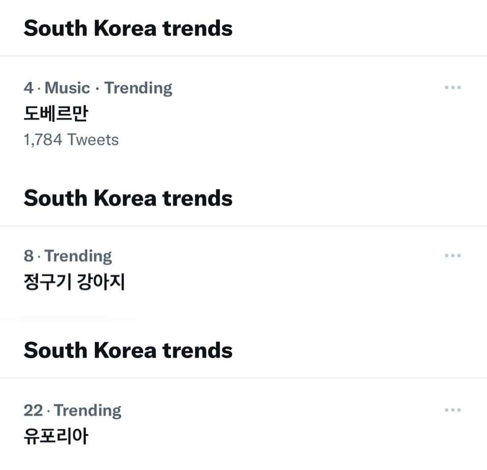The height and width of the screenshot is (470, 487).
Task: Click South Korea trends heading above 정구기 강아지
Action: pos(128,197)
